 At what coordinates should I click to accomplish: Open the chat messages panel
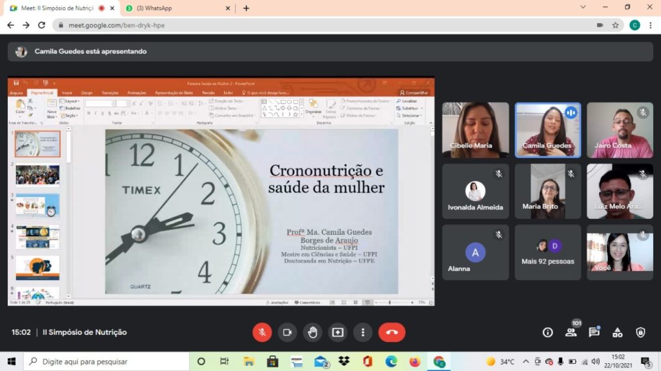pos(594,332)
